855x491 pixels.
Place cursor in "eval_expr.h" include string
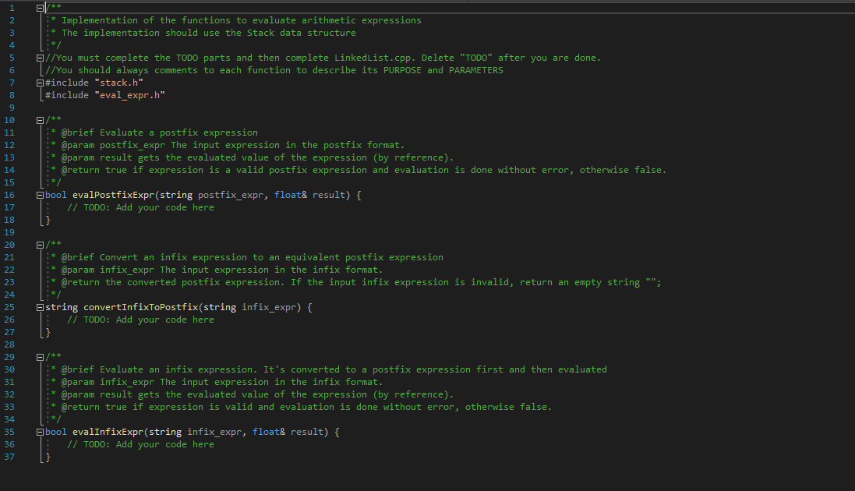[x=130, y=95]
